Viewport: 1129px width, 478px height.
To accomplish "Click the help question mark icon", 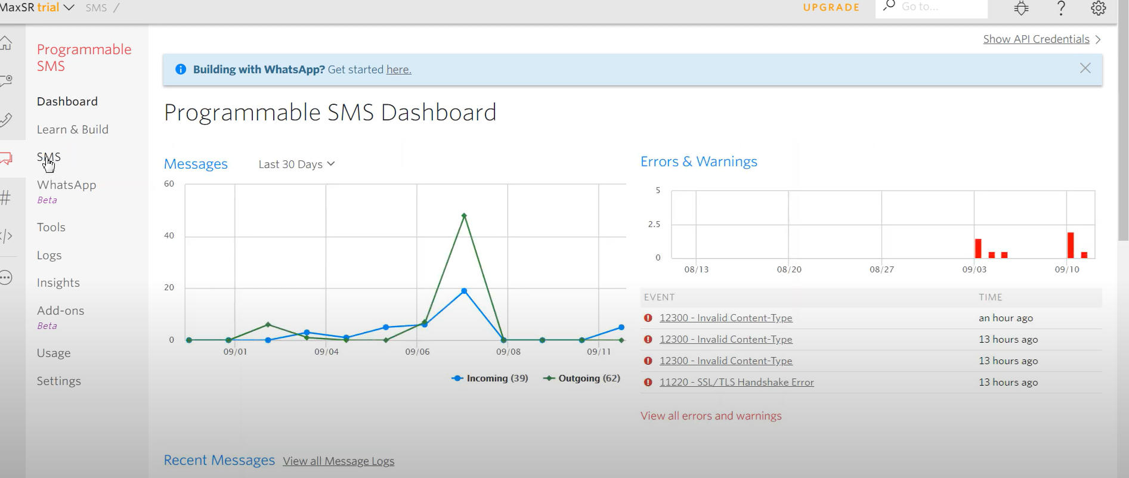I will click(1061, 8).
